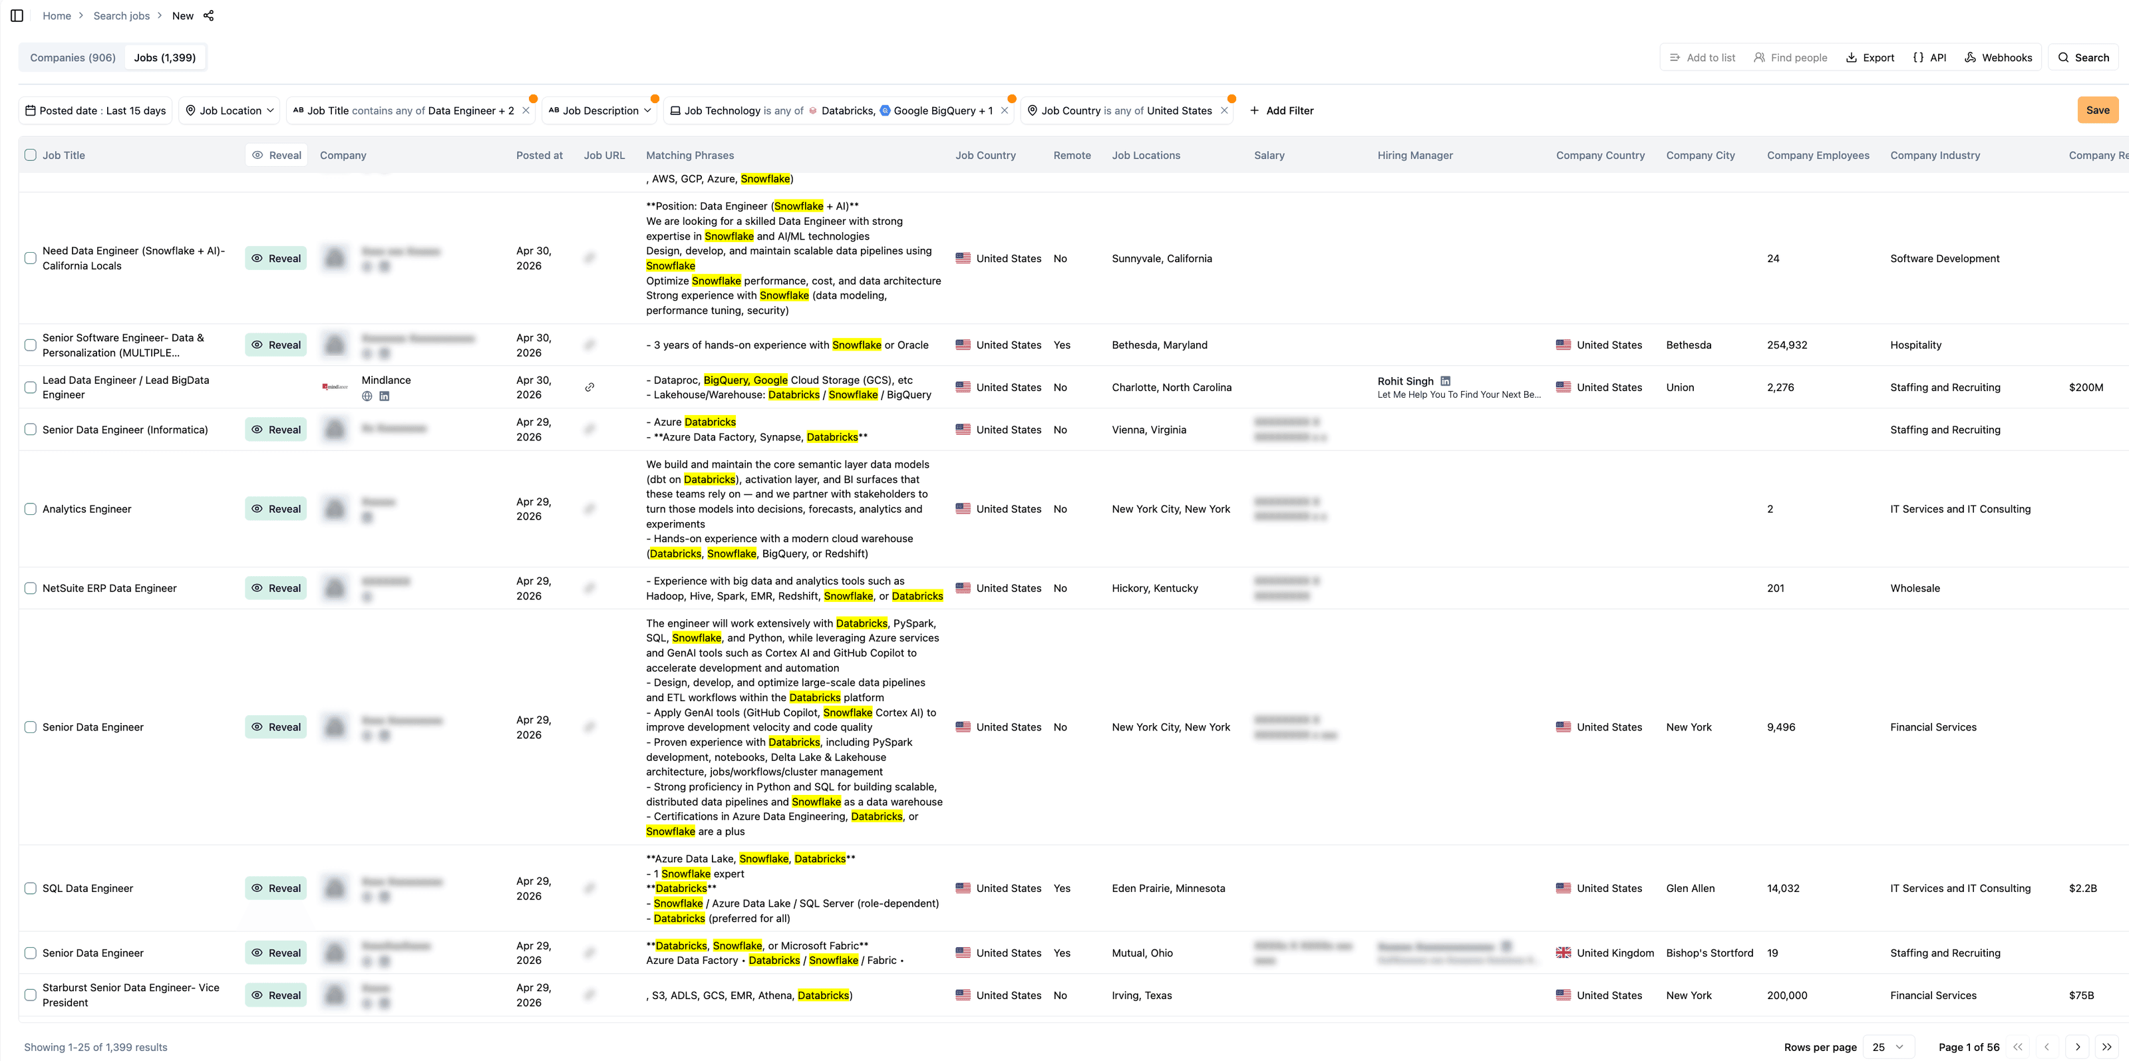This screenshot has height=1061, width=2129.
Task: Click Bishop's Stortford company city cell
Action: (x=1709, y=953)
